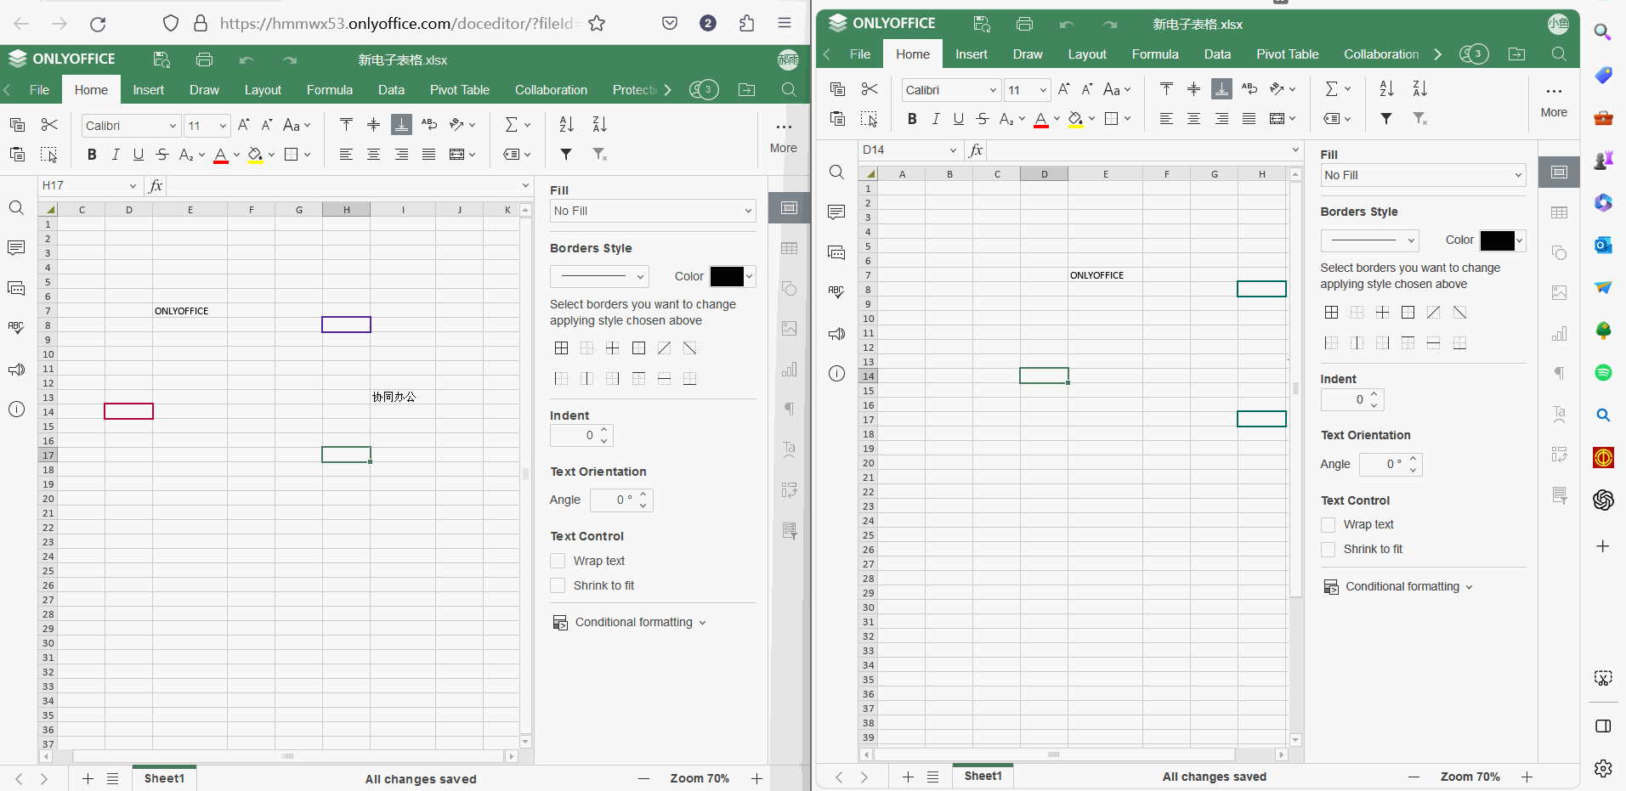This screenshot has height=791, width=1626.
Task: Open No Fill dropdown in right panel
Action: tap(1423, 175)
